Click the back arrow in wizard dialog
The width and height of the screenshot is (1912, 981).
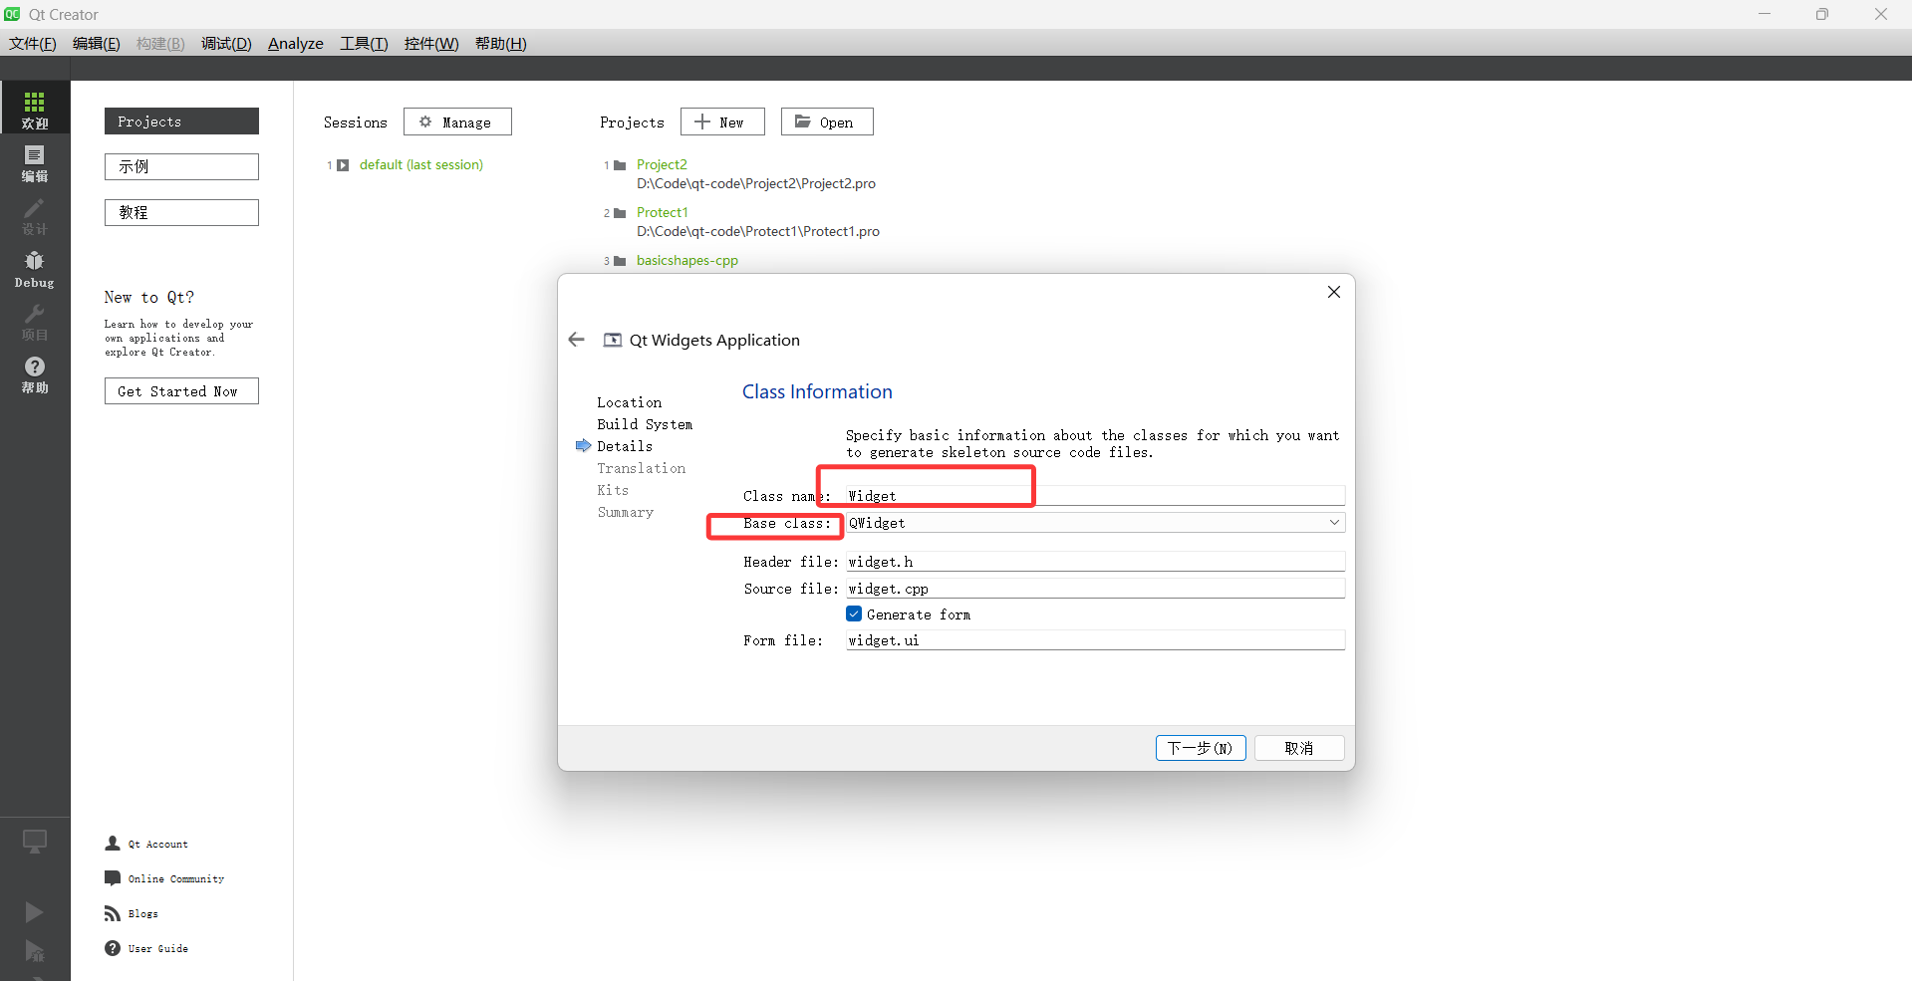(x=576, y=340)
